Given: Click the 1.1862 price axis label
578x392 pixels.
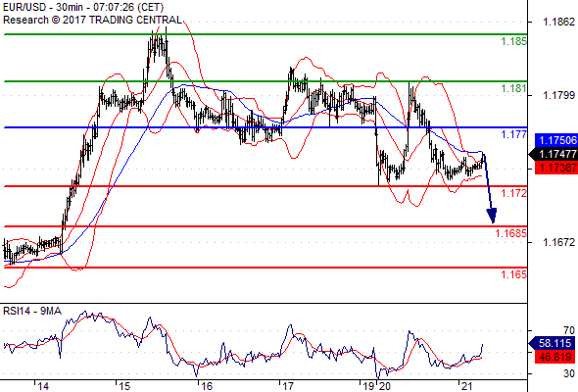Looking at the screenshot, I should pyautogui.click(x=559, y=22).
